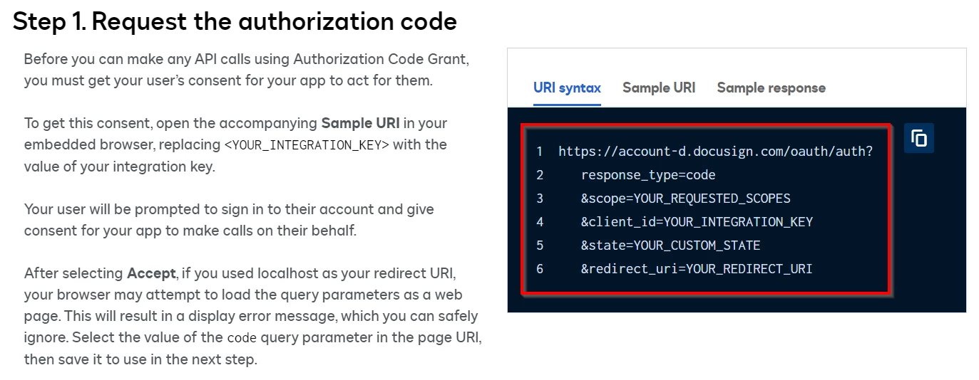The height and width of the screenshot is (380, 979).
Task: Click the redirect_uri=YOUR_REDIRECT_URI line
Action: 697,269
